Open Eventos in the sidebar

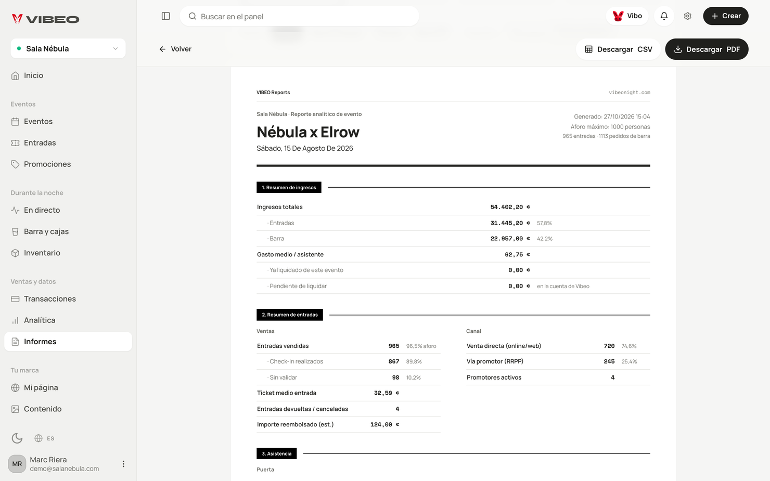coord(68,121)
